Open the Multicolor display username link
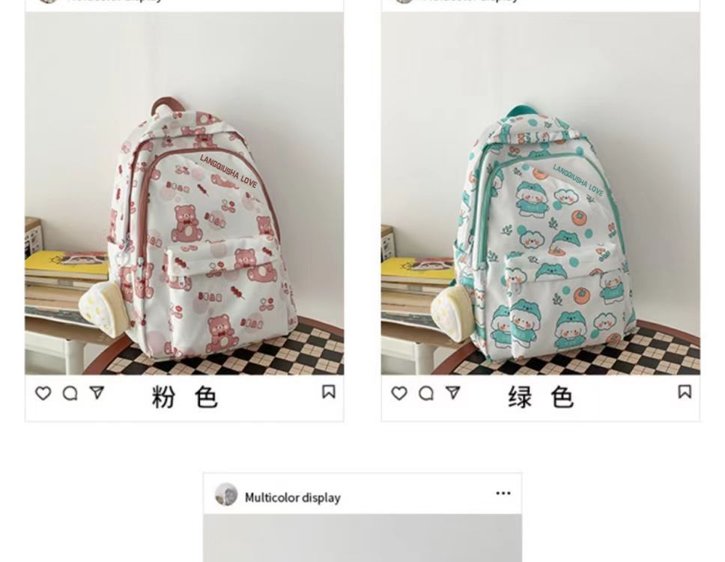This screenshot has height=562, width=725. (x=293, y=498)
